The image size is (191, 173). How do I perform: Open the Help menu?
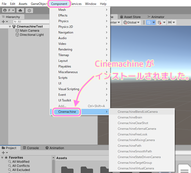coord(103,4)
